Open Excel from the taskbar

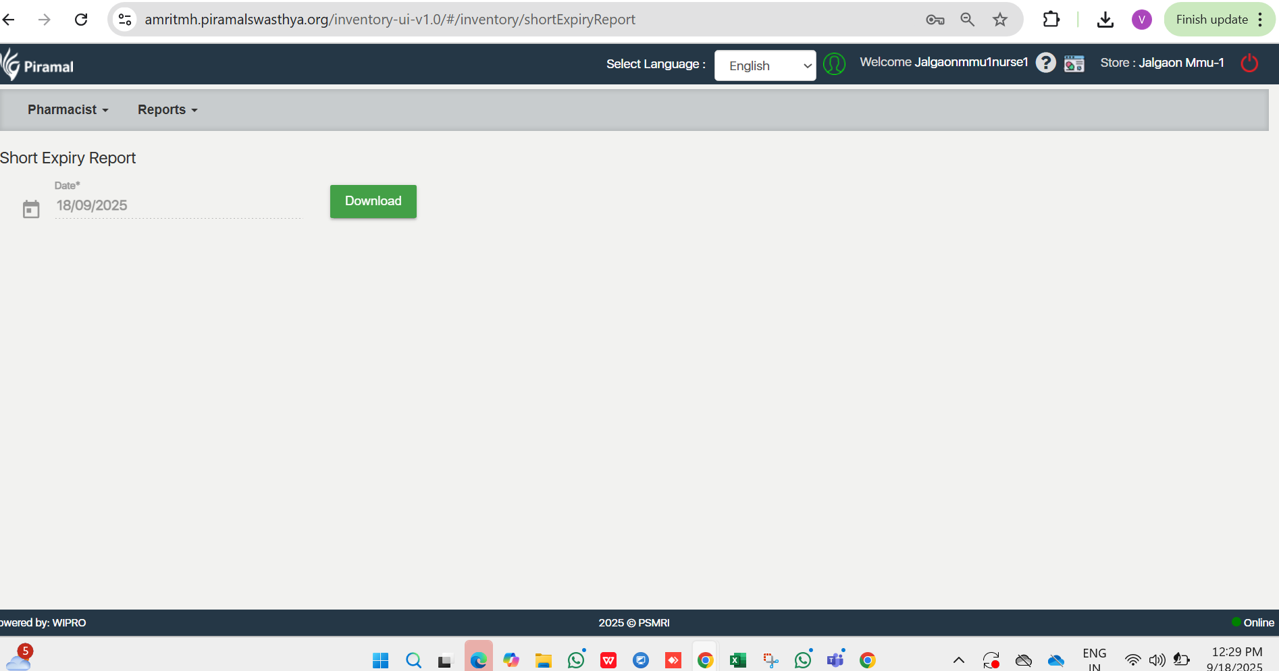coord(737,660)
